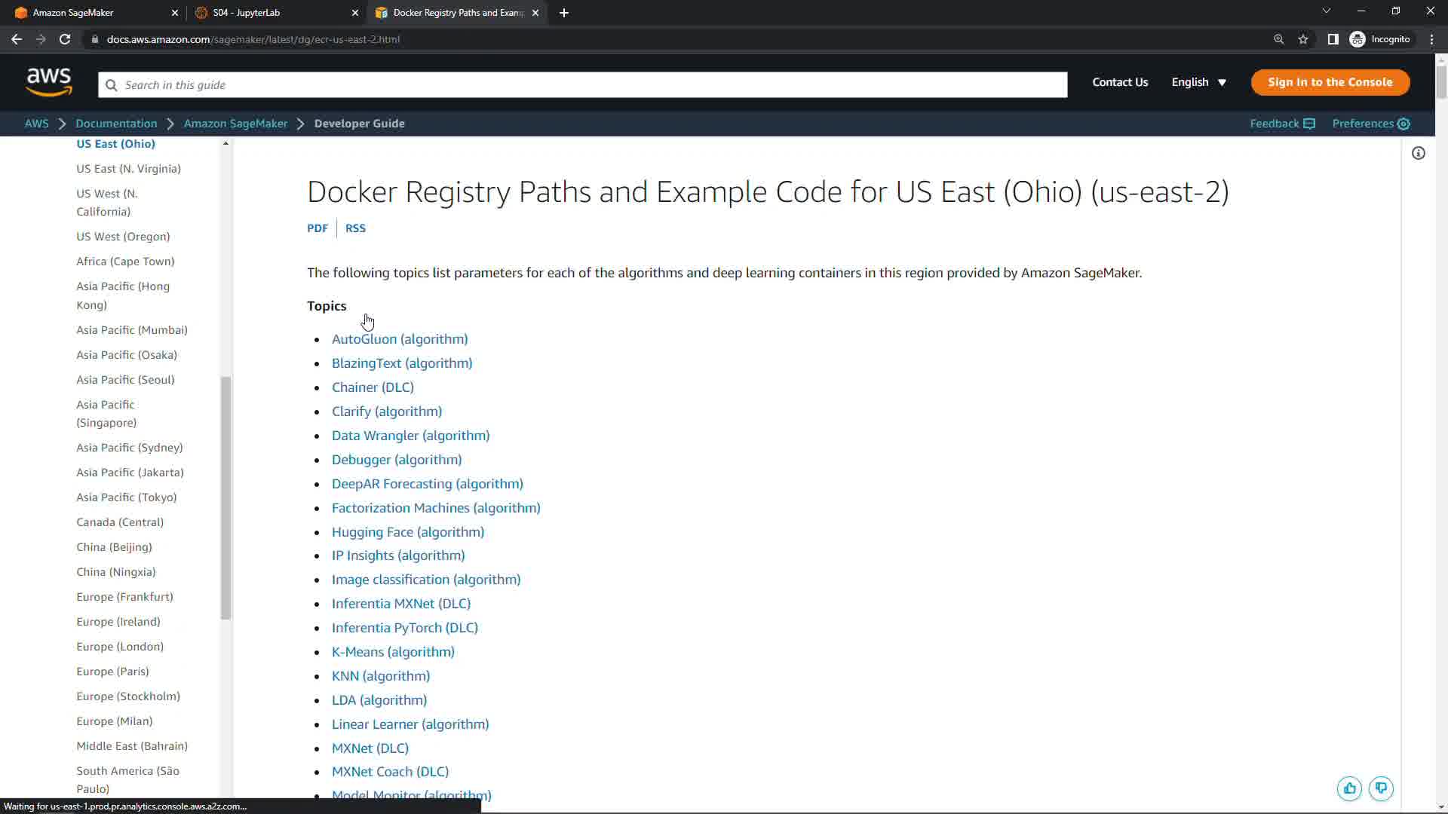Open the Chrome three-dot menu

tap(1431, 39)
